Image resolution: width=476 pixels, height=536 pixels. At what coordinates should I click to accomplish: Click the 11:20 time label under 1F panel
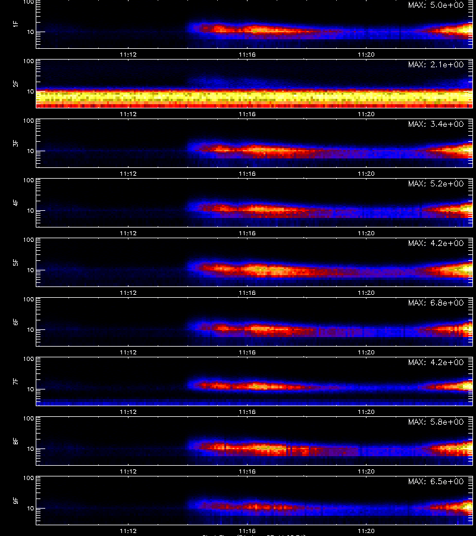(366, 55)
